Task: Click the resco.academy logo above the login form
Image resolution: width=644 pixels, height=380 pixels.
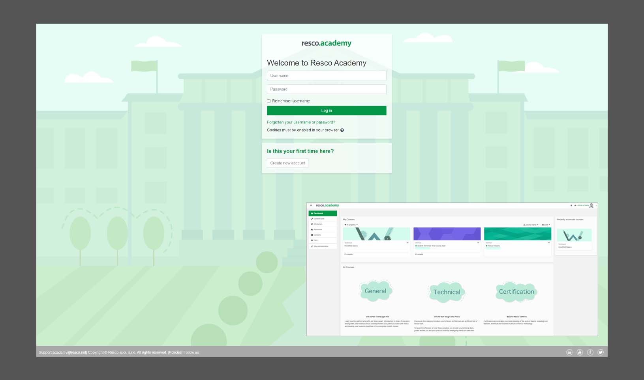Action: [x=327, y=43]
